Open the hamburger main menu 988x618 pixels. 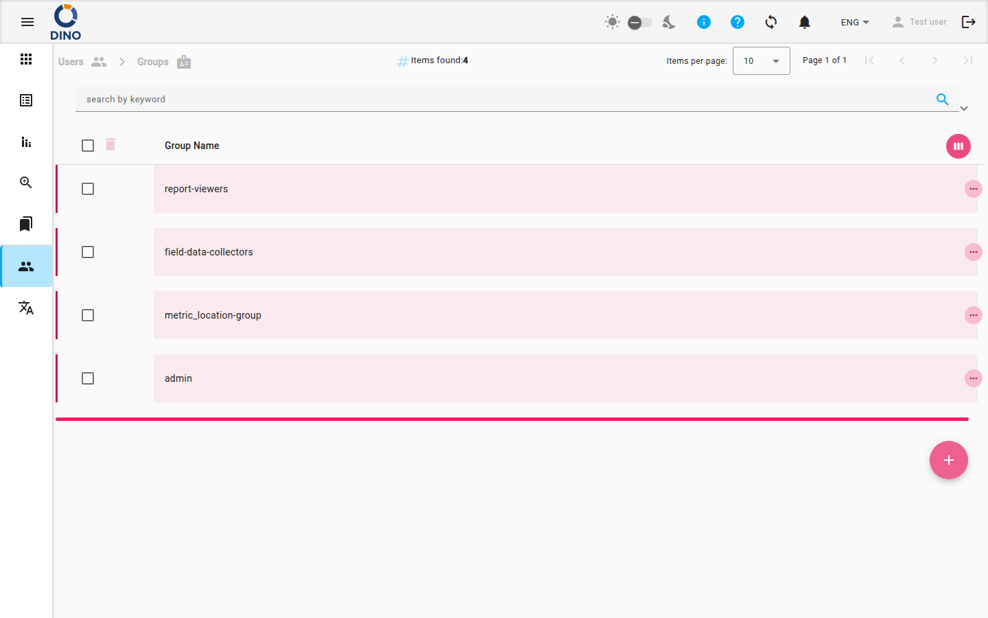point(27,22)
